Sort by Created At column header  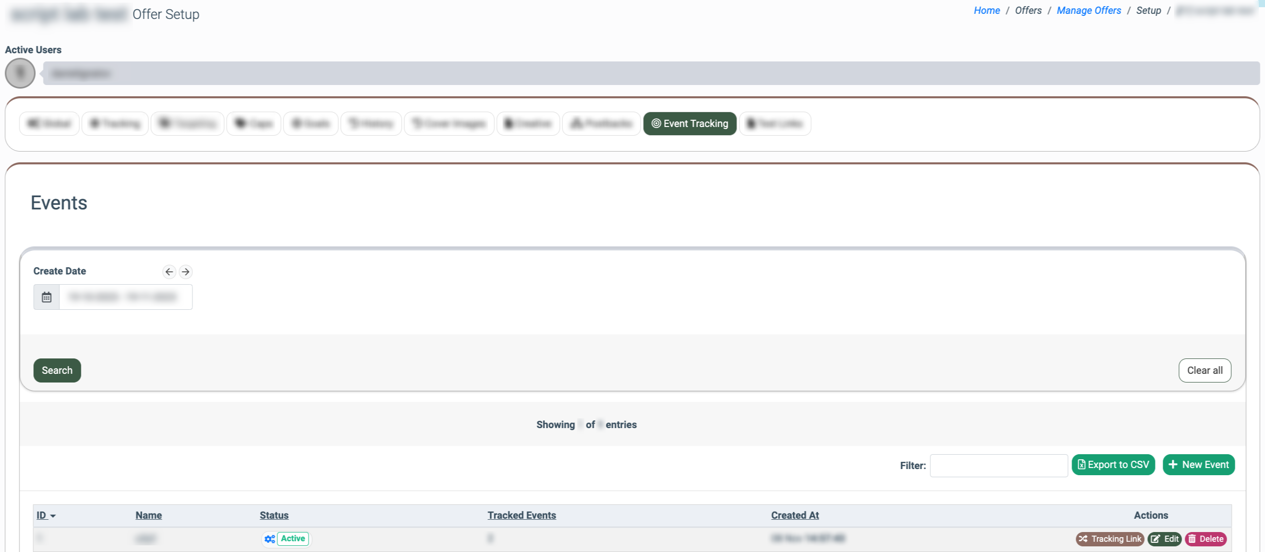[795, 515]
